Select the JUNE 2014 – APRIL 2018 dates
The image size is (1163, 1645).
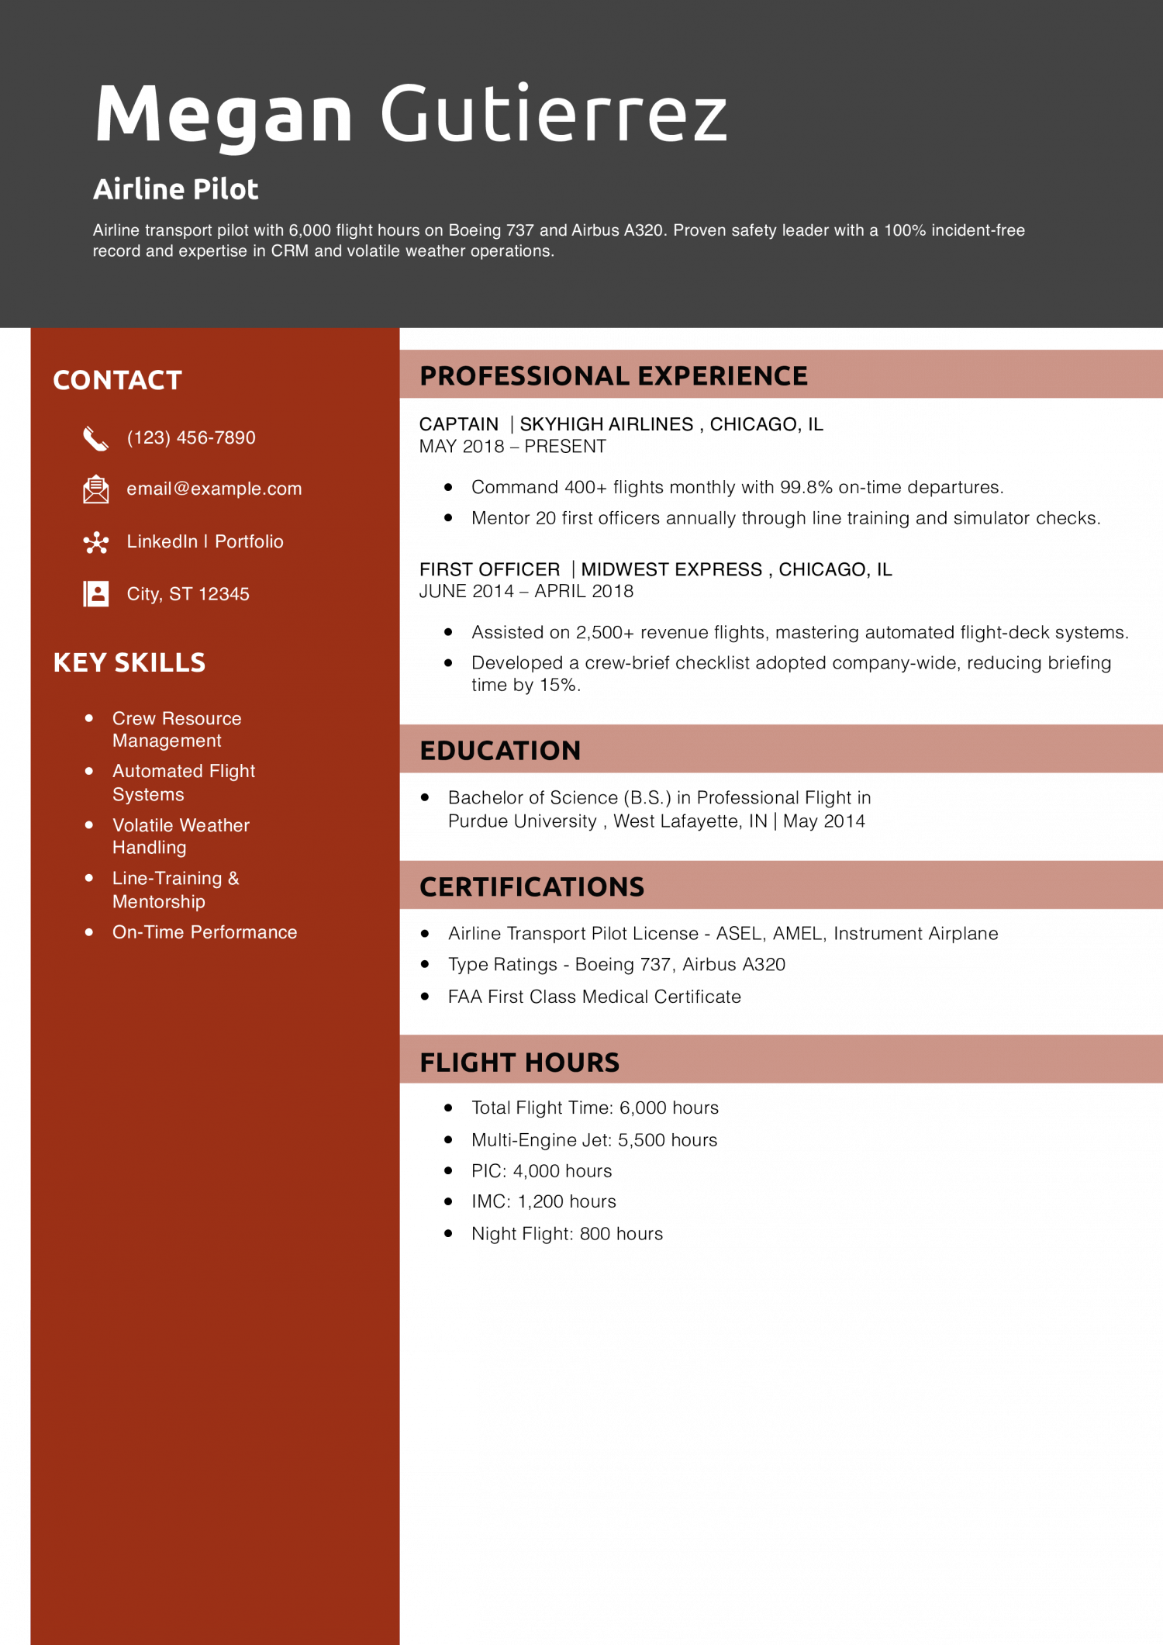pos(526,592)
